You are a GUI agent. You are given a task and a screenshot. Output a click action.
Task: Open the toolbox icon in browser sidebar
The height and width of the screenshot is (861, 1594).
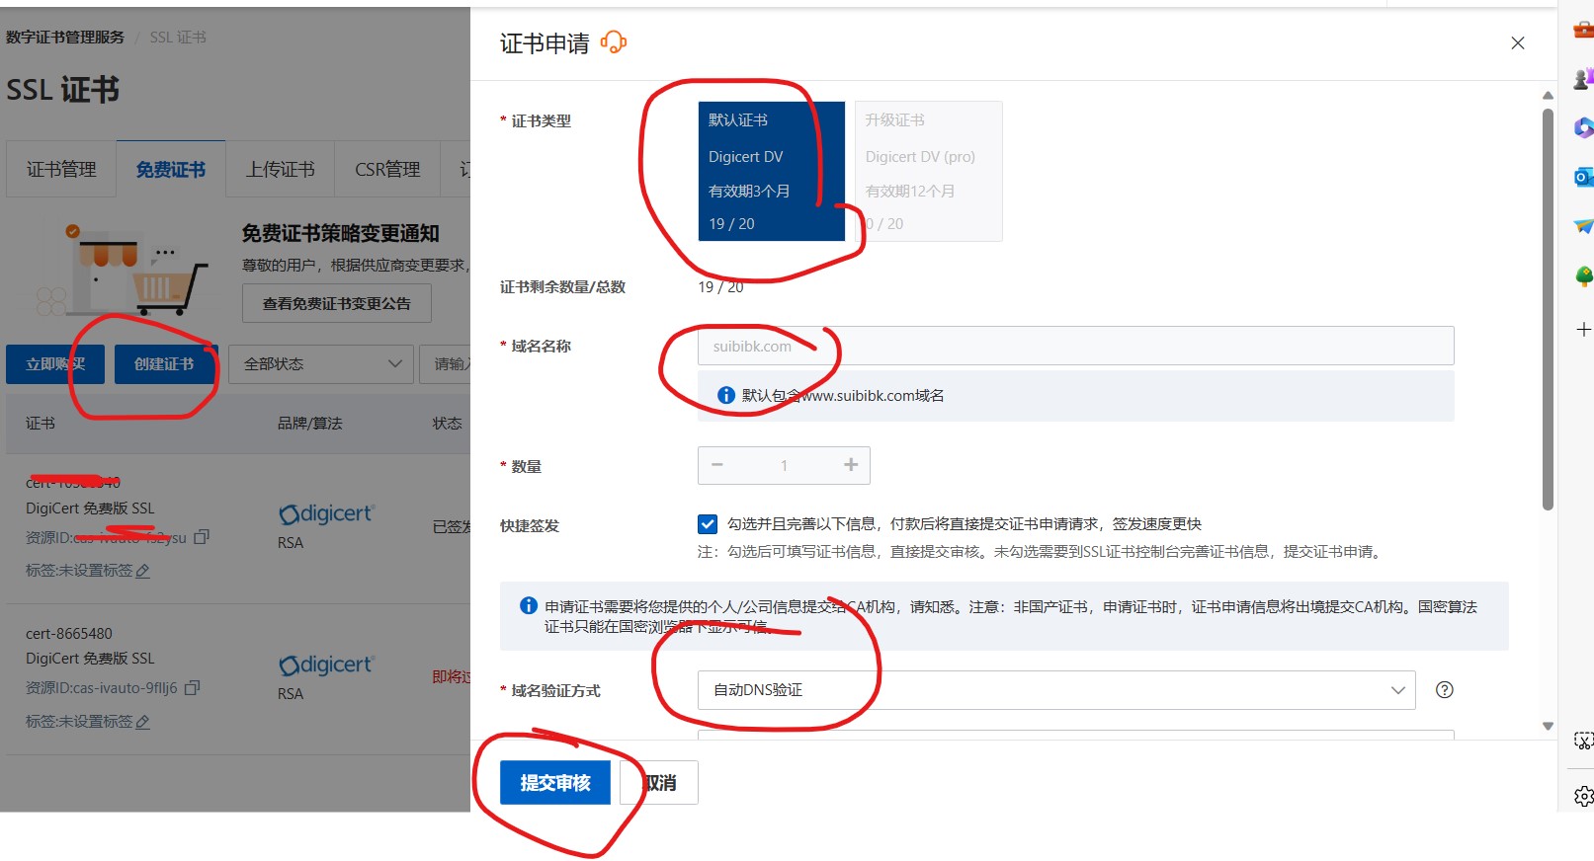(x=1583, y=30)
